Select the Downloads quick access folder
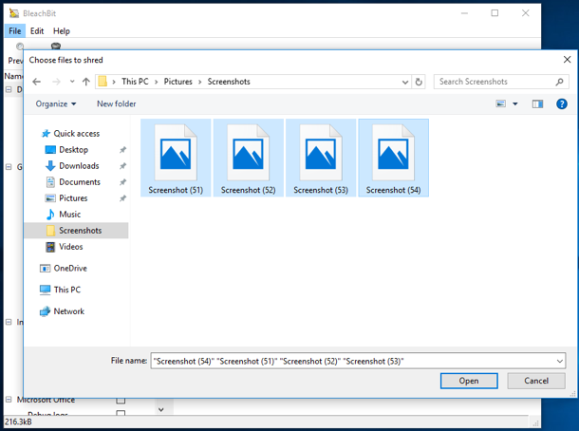The height and width of the screenshot is (431, 579). pos(78,166)
